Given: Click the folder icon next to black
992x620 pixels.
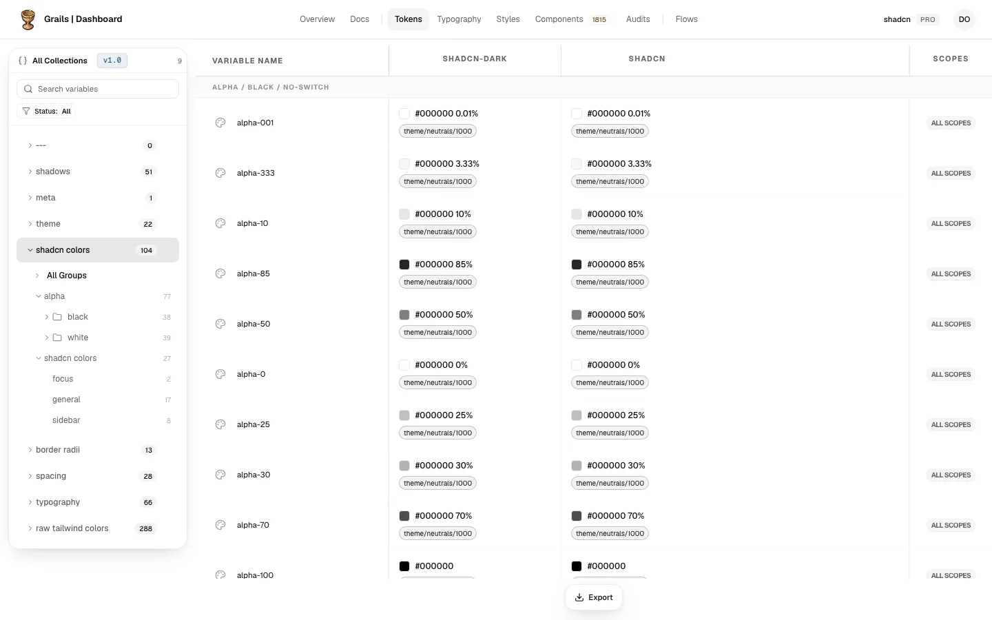Looking at the screenshot, I should coord(57,317).
